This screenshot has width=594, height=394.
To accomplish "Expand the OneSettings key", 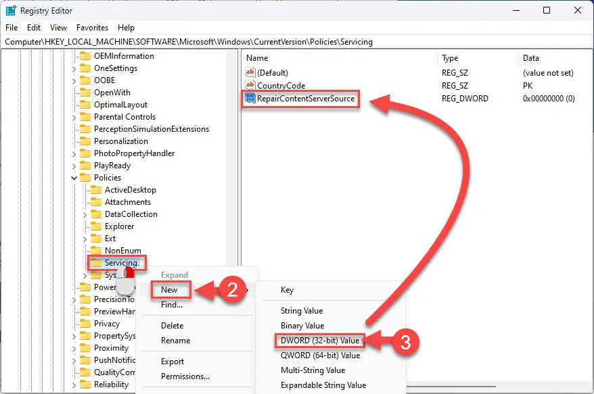I will point(74,69).
